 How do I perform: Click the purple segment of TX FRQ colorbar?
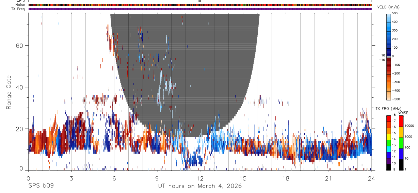389,161
